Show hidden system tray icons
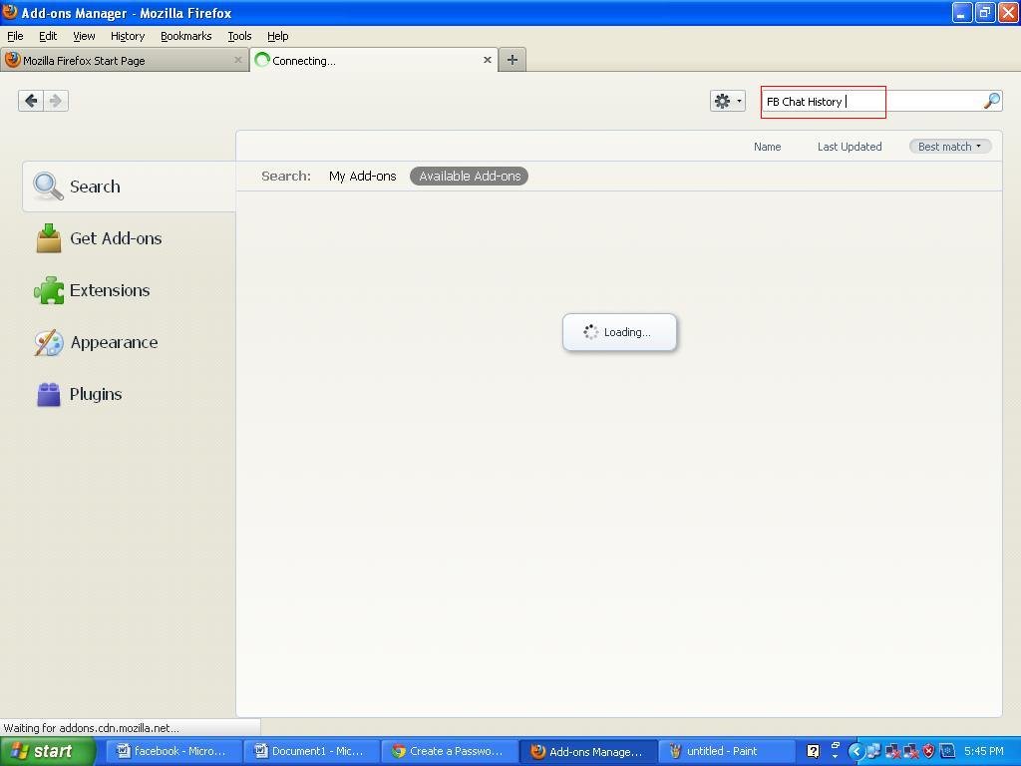Screen dimensions: 1021x766 coord(855,752)
